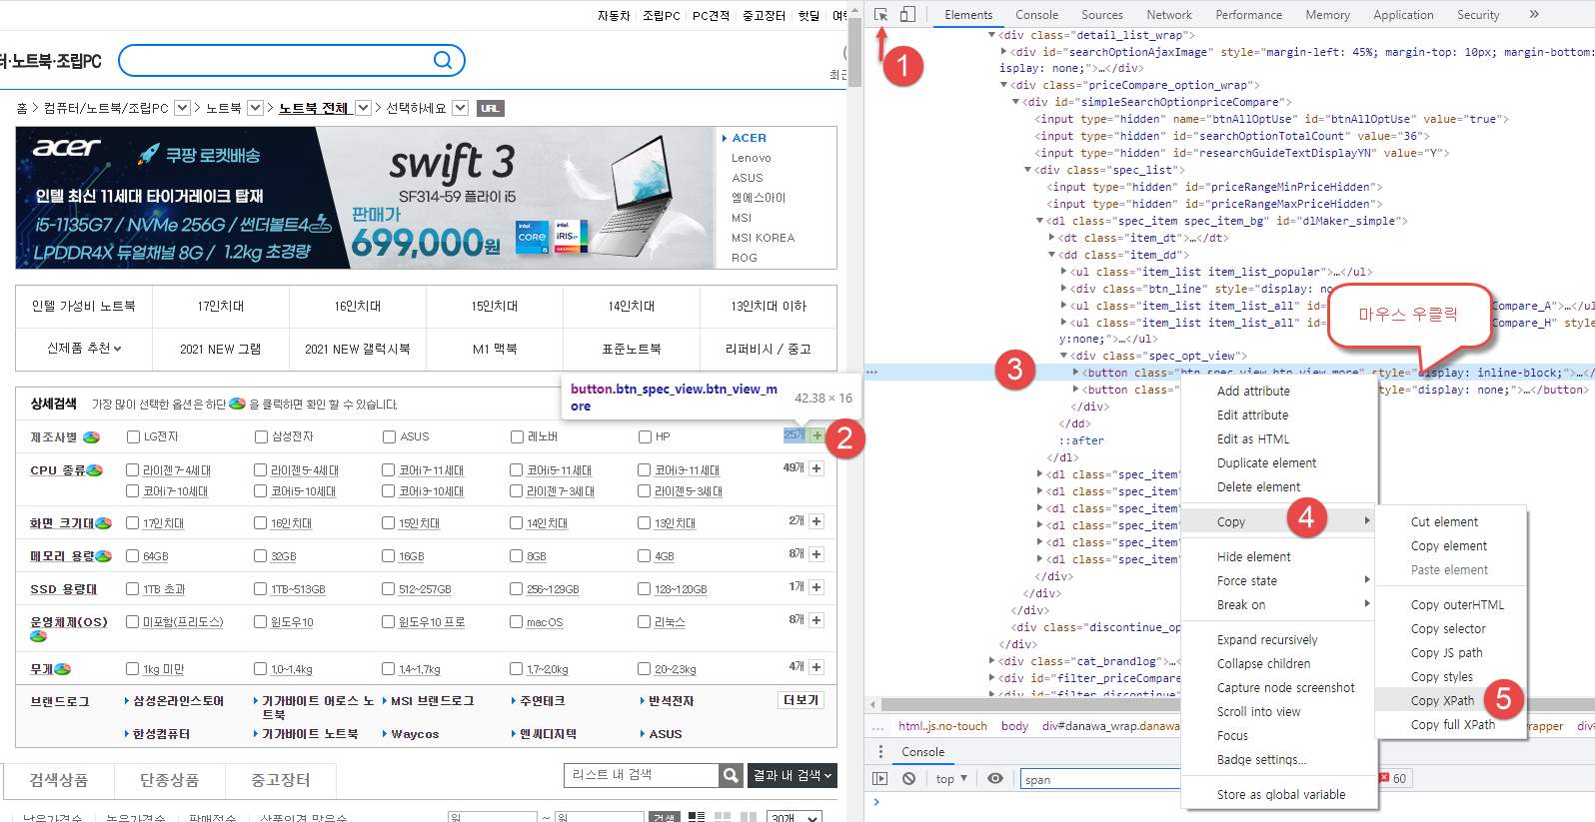This screenshot has width=1595, height=822.
Task: Select Edit as HTML in context menu
Action: click(x=1253, y=438)
